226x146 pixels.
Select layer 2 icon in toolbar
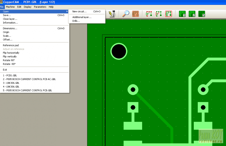coord(192,14)
